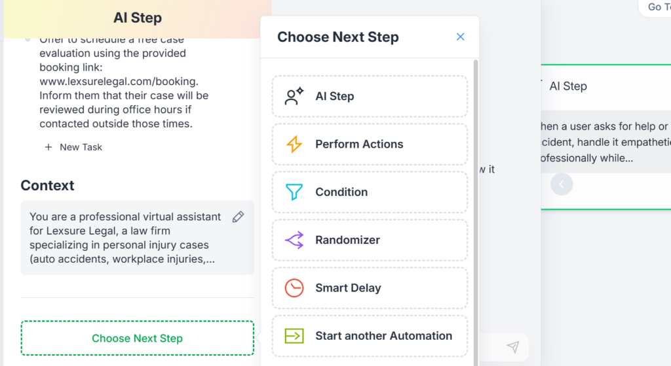Click the AI Step person-sparkle icon
The width and height of the screenshot is (671, 366).
point(294,96)
